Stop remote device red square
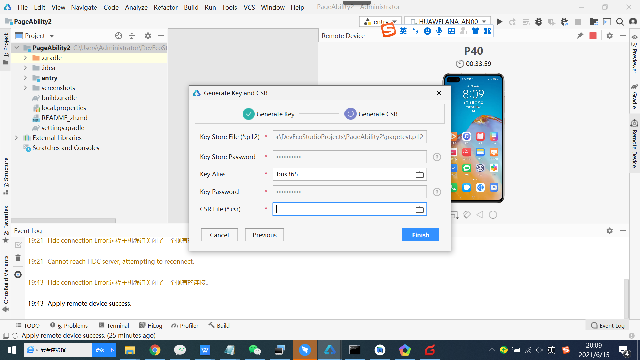This screenshot has height=360, width=640. [593, 36]
